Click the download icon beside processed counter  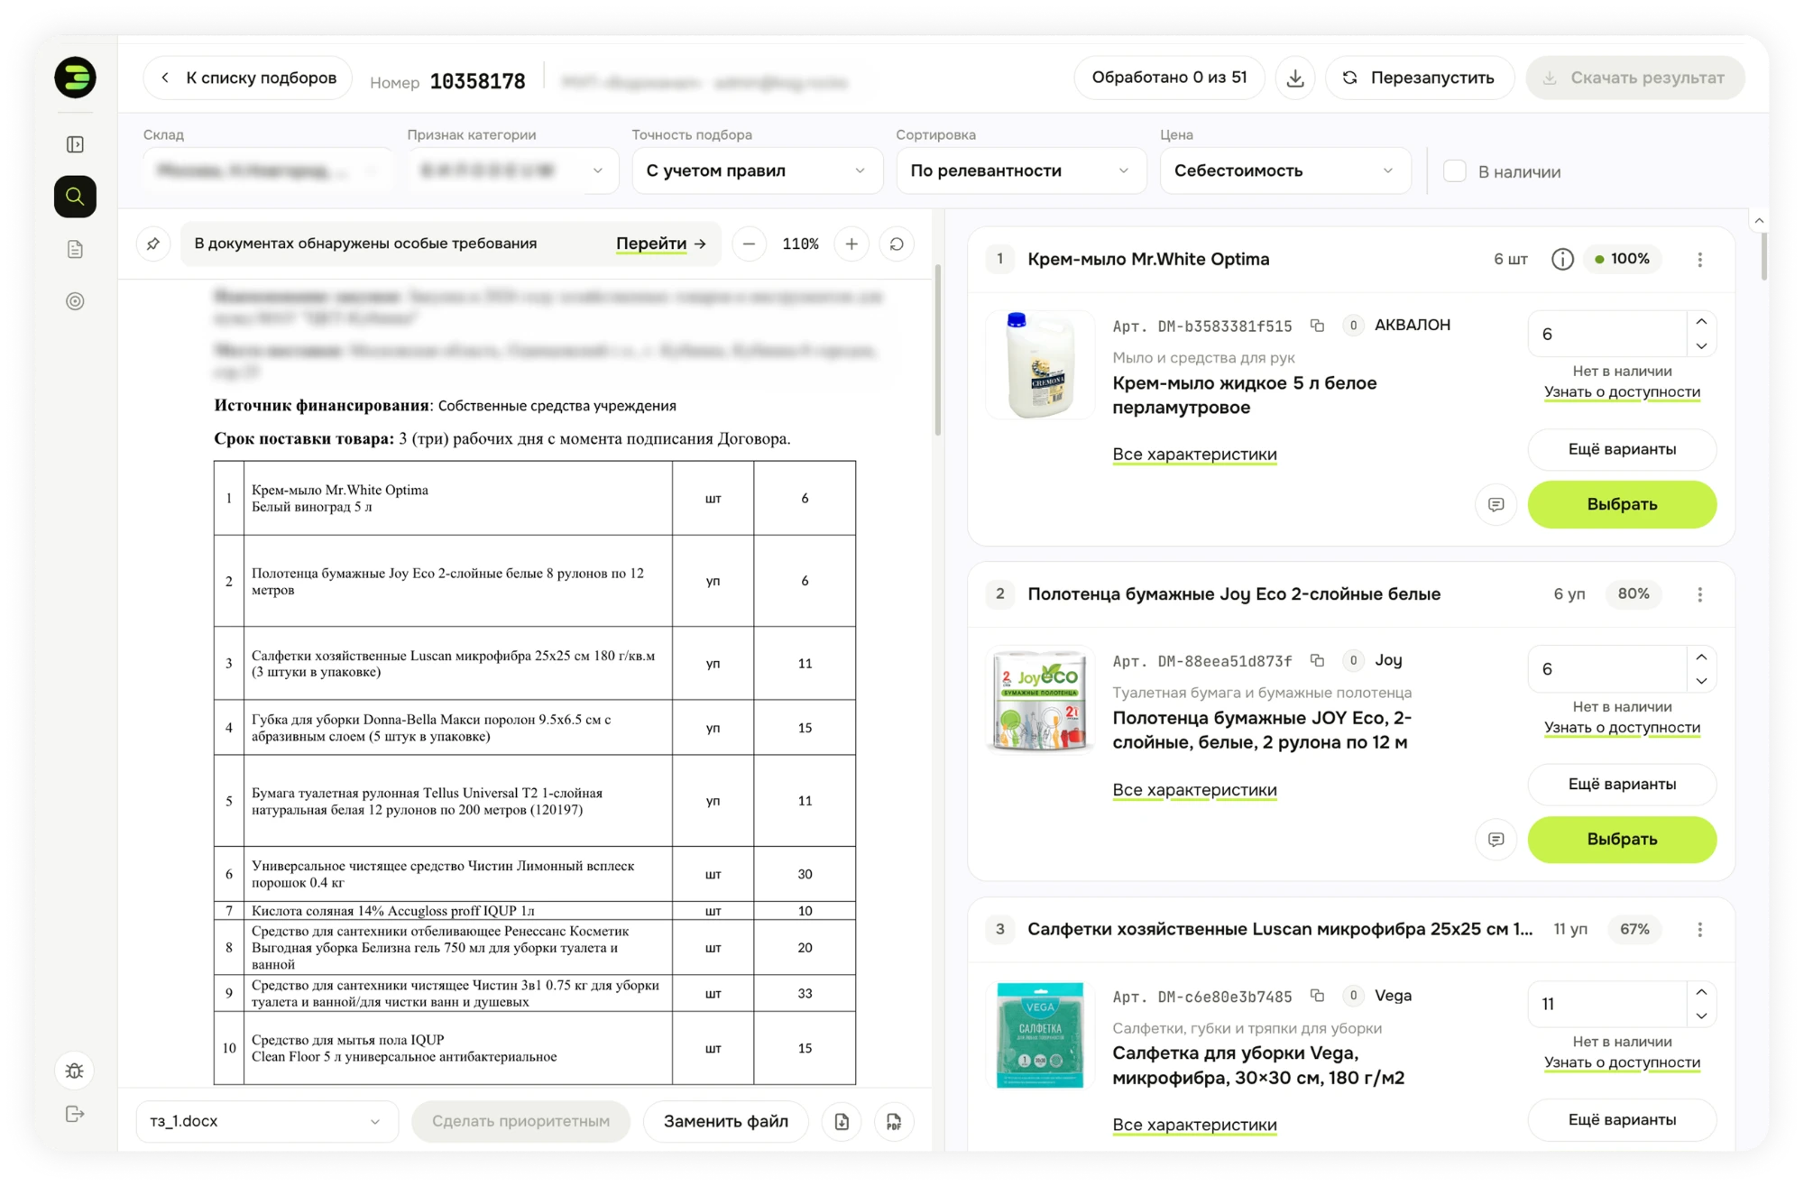pyautogui.click(x=1295, y=78)
